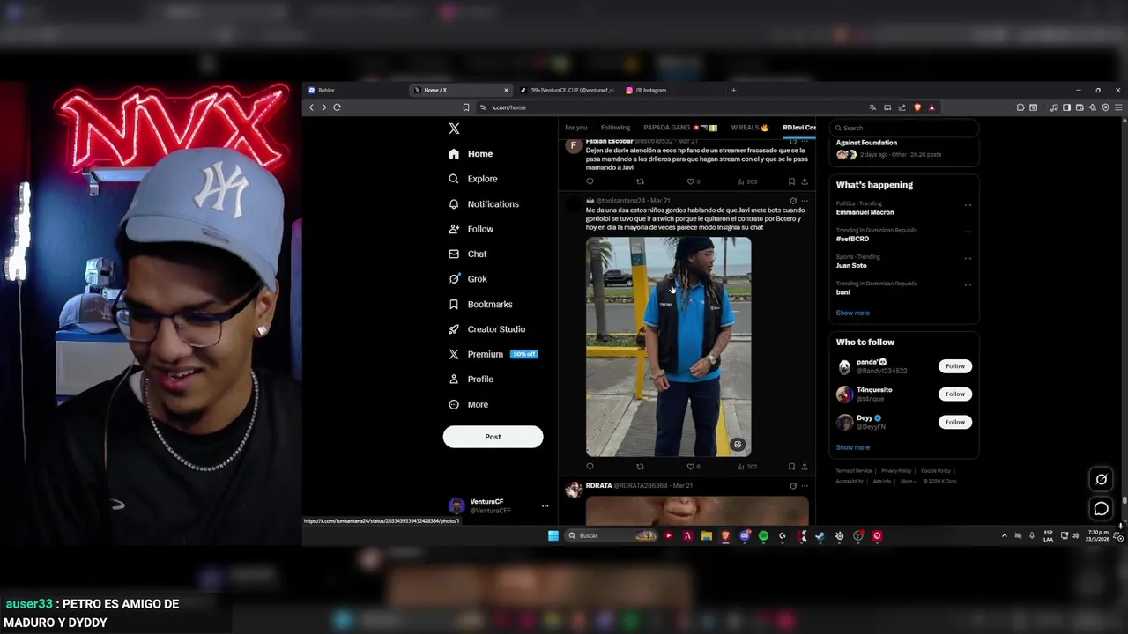The width and height of the screenshot is (1128, 634).
Task: Reply to tonisantana24's post
Action: pyautogui.click(x=590, y=467)
